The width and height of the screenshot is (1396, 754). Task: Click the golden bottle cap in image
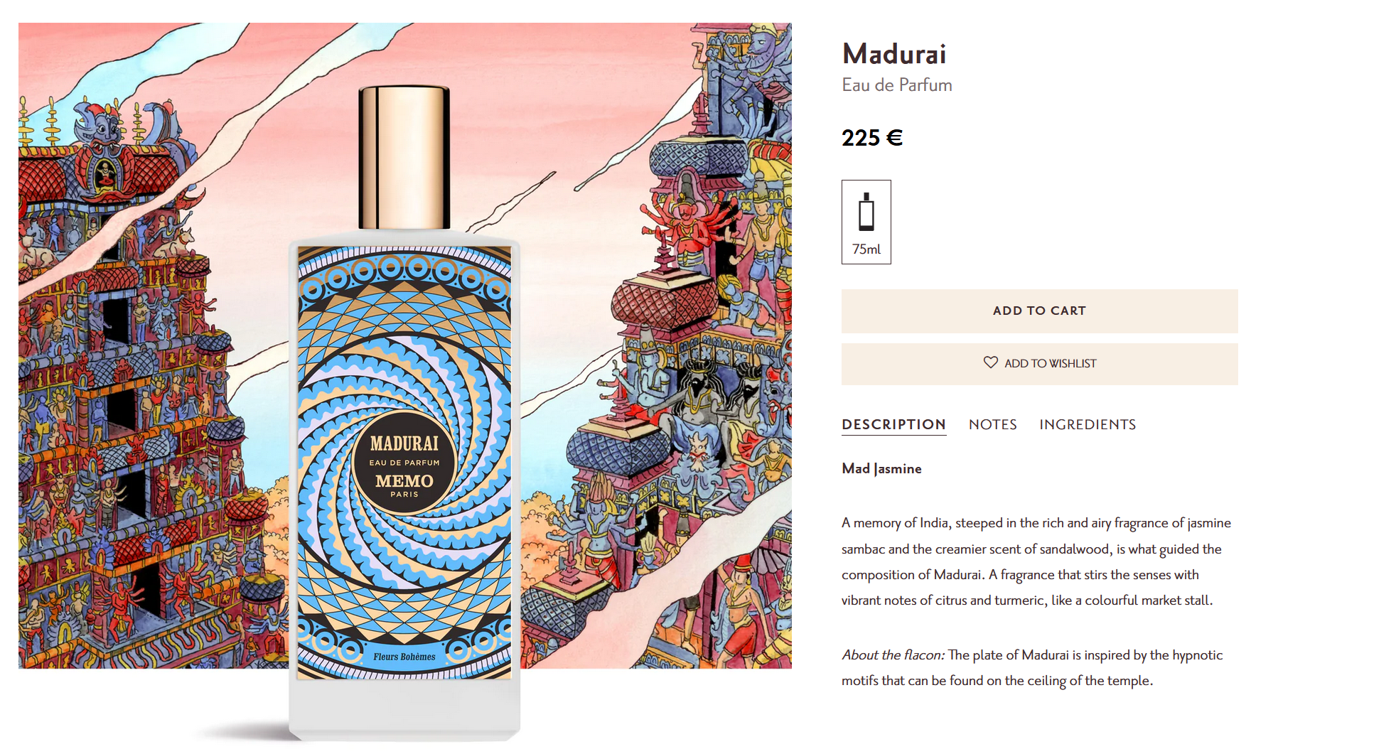tap(404, 157)
